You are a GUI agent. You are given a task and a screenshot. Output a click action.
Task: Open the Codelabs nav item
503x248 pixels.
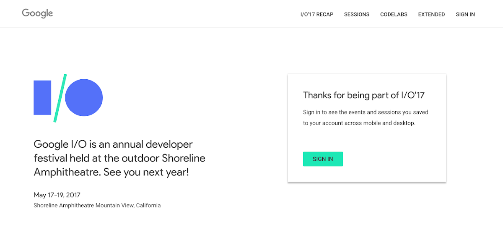(x=394, y=14)
